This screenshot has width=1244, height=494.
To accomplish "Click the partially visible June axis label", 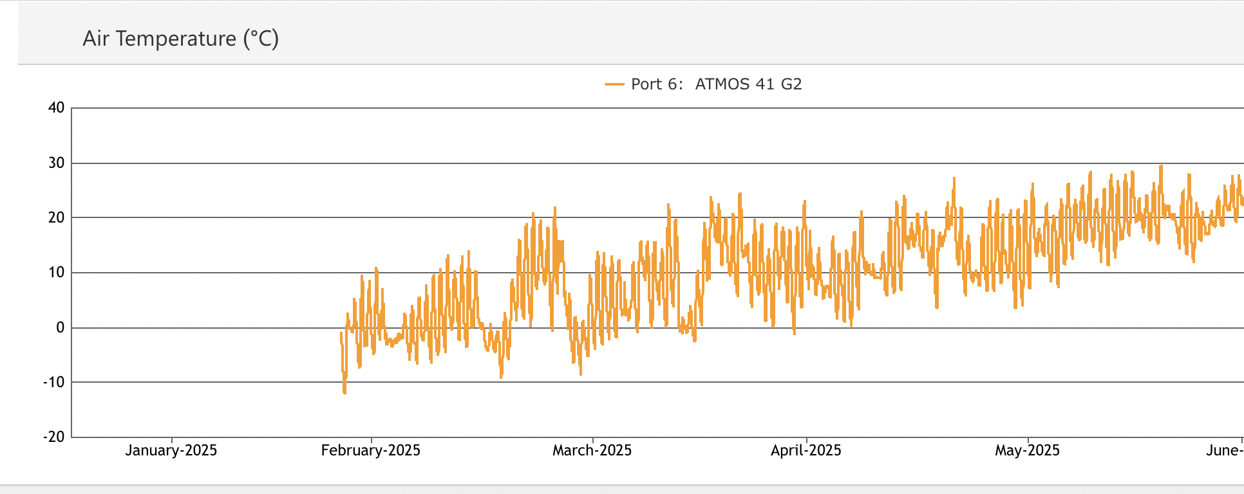I will (1225, 450).
